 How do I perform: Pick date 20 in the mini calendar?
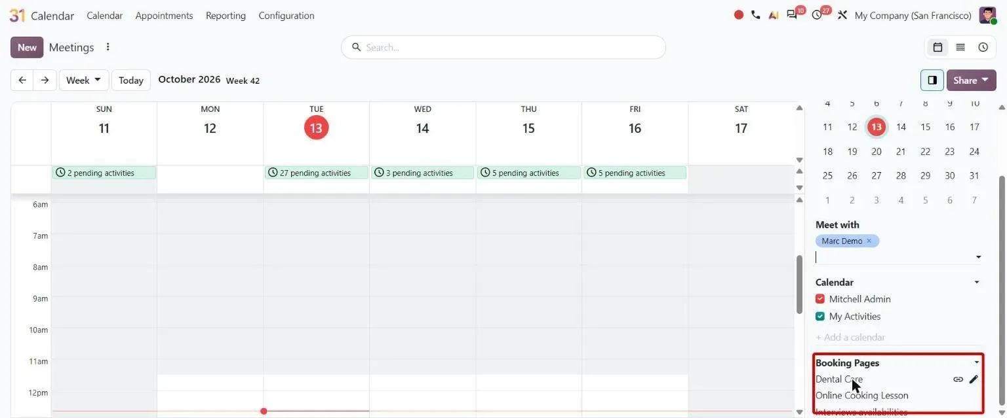click(877, 151)
